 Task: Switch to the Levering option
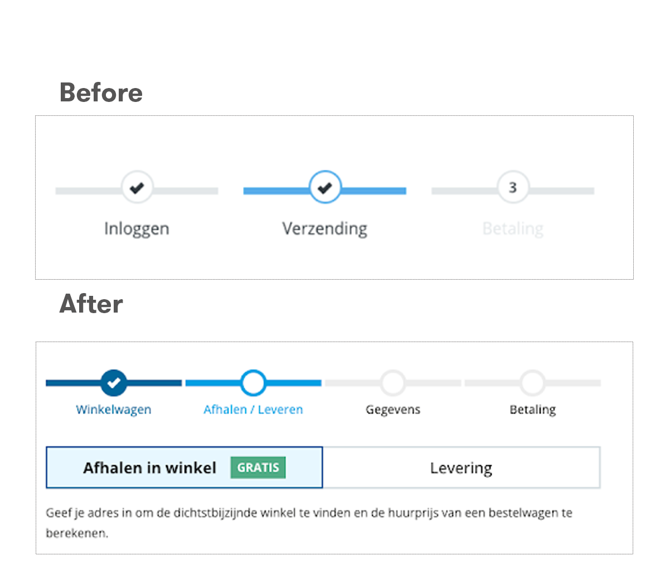click(462, 467)
